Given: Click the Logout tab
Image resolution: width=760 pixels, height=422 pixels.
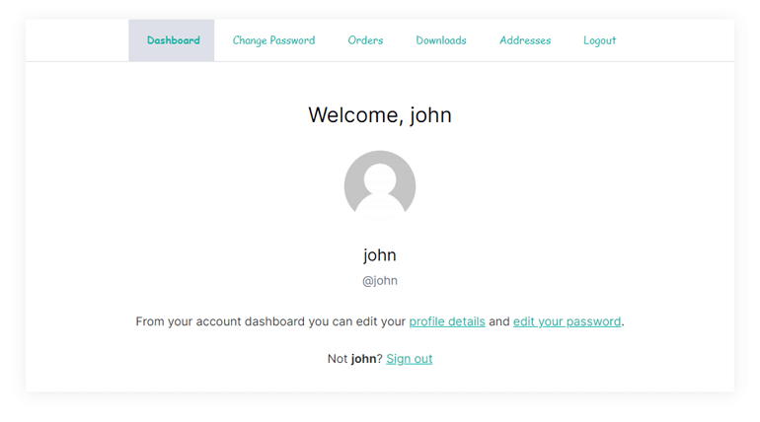Looking at the screenshot, I should pos(599,40).
